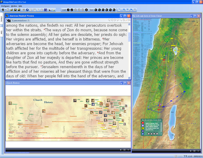Select journey C on the map panel
The image size is (203, 158).
coord(143,128)
